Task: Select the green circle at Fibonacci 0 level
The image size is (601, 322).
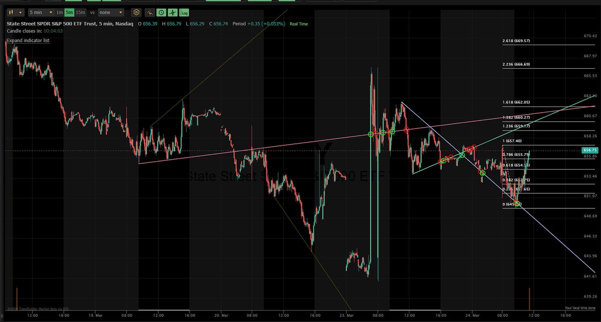Action: 517,204
